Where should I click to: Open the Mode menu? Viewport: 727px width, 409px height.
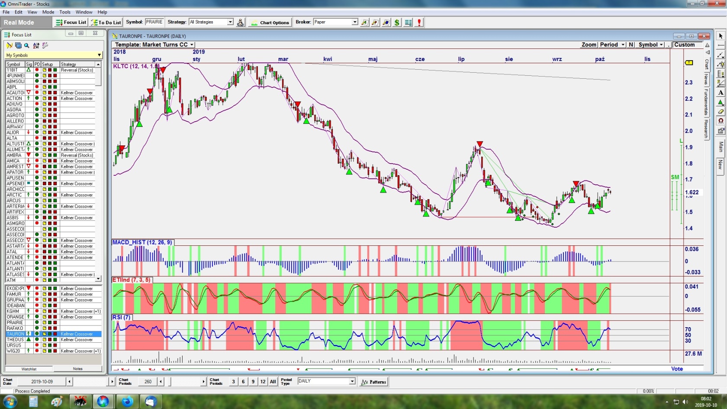point(48,12)
